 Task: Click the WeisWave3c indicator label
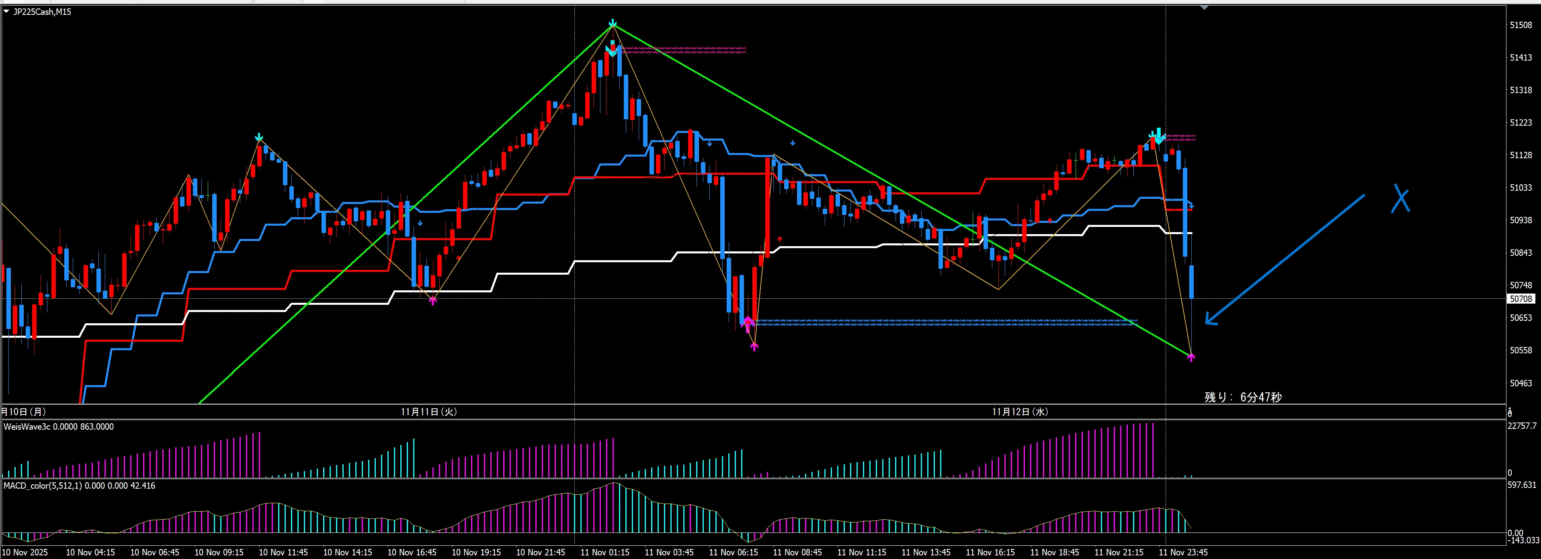coord(27,427)
